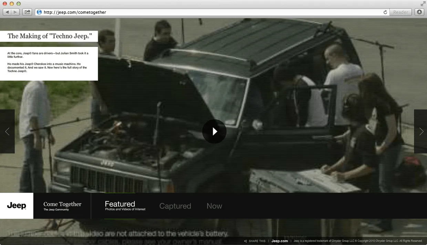Screen dimensions: 427x245
Task: Click the globe site icon in address bar
Action: pyautogui.click(x=39, y=12)
